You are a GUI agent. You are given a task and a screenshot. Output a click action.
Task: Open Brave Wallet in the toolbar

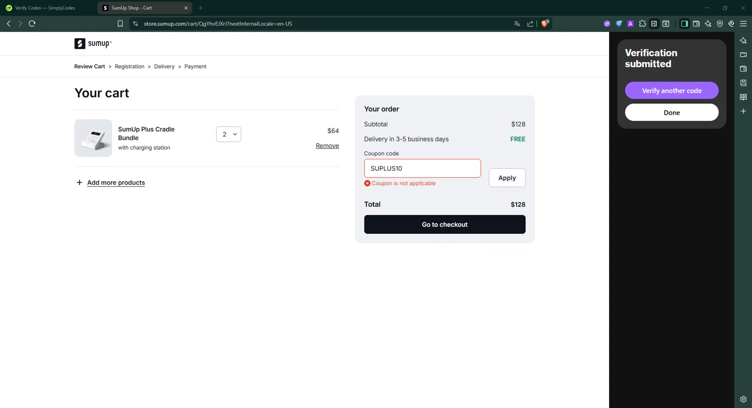point(696,24)
